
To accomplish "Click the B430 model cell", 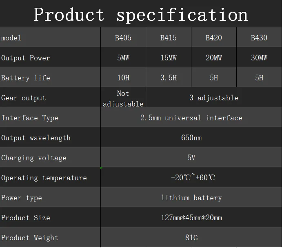I will [259, 38].
